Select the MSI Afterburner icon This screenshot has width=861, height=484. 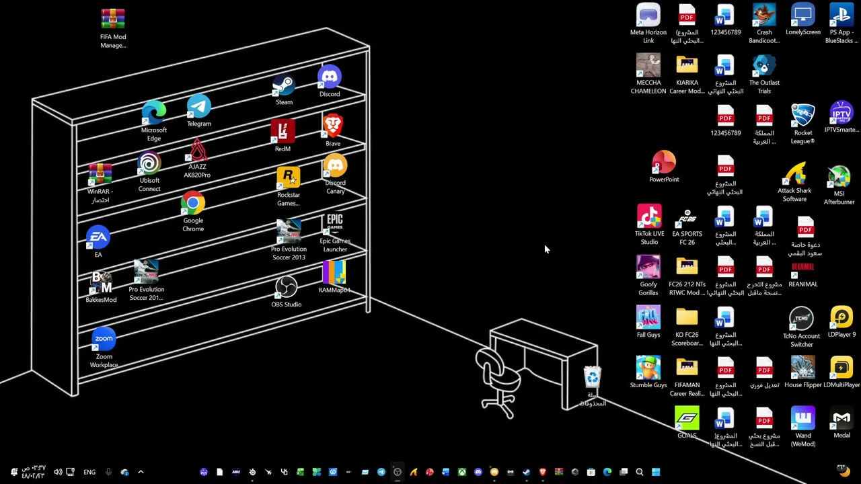click(839, 185)
